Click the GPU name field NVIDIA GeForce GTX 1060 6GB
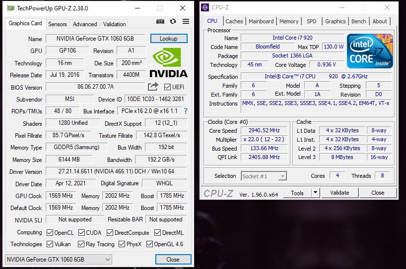The width and height of the screenshot is (406, 269). pos(95,39)
